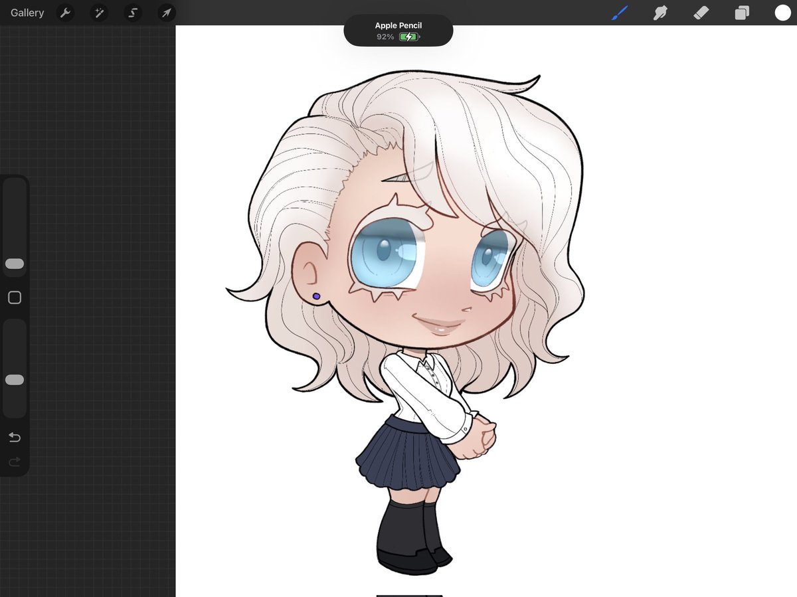Image resolution: width=797 pixels, height=597 pixels.
Task: Tap the green charging battery icon
Action: pyautogui.click(x=408, y=38)
